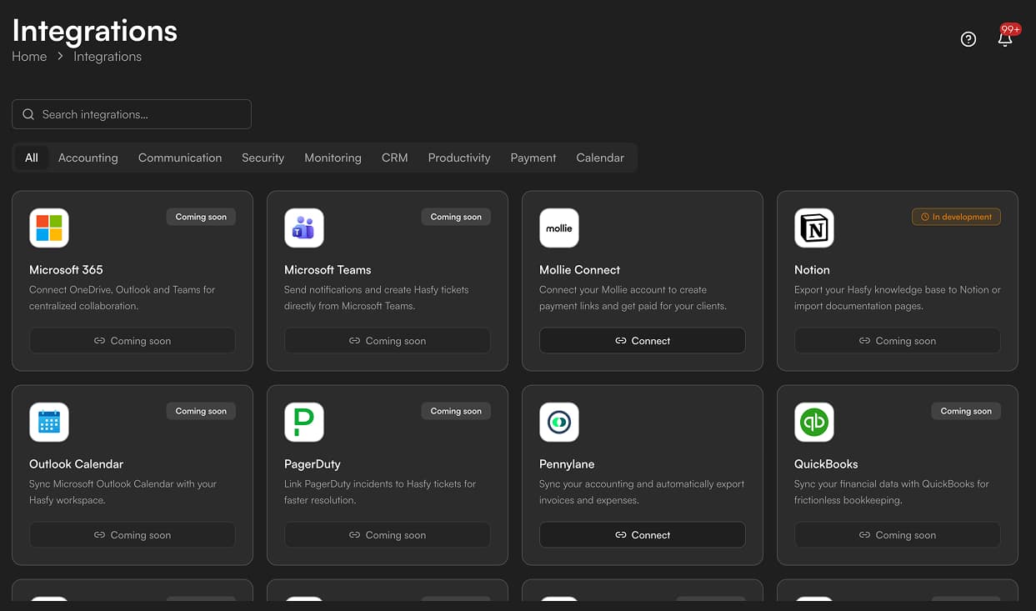1036x611 pixels.
Task: Click the Integrations breadcrumb item
Action: click(x=108, y=57)
